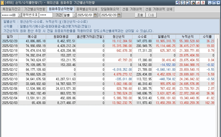
Task: Expand the account number dropdown
Action: [20, 15]
